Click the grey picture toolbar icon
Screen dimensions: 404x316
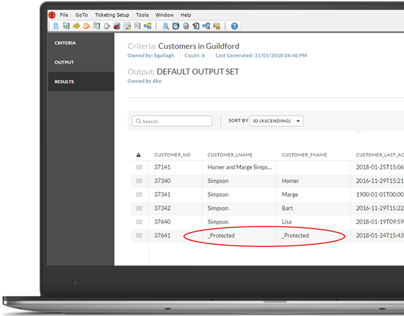coord(137,26)
